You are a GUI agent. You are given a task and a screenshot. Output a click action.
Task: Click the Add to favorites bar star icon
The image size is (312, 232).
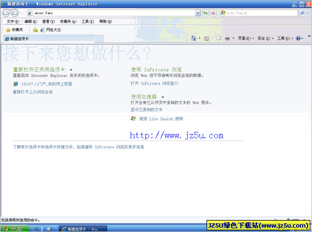point(35,30)
